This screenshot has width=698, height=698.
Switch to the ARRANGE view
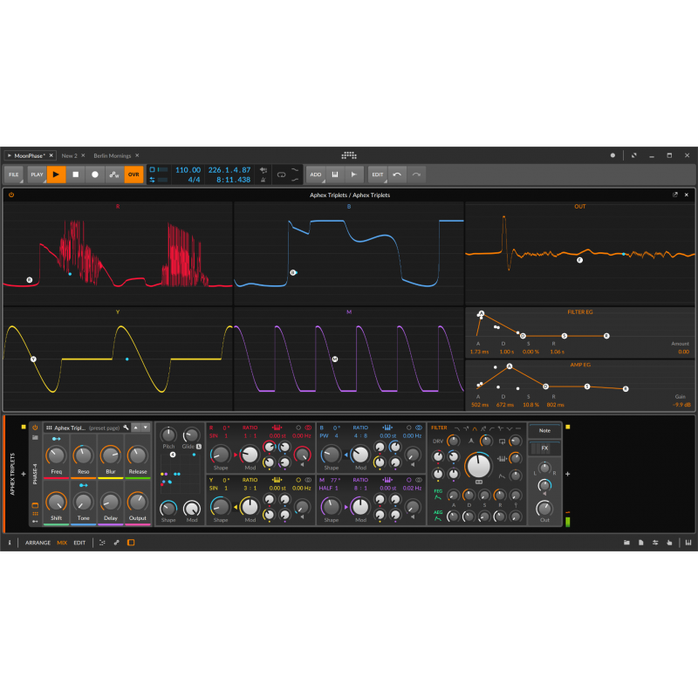(x=38, y=543)
